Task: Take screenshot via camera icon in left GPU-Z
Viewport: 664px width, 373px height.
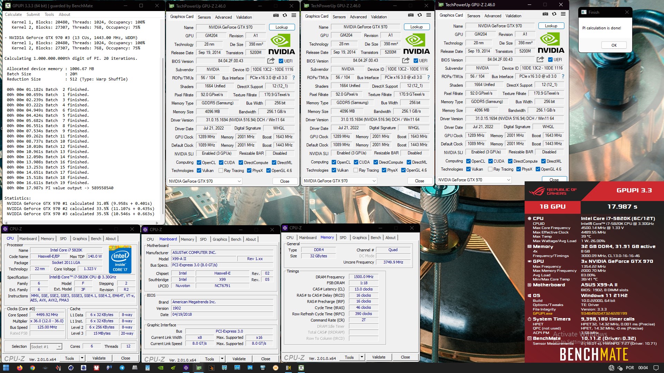Action: 276,15
